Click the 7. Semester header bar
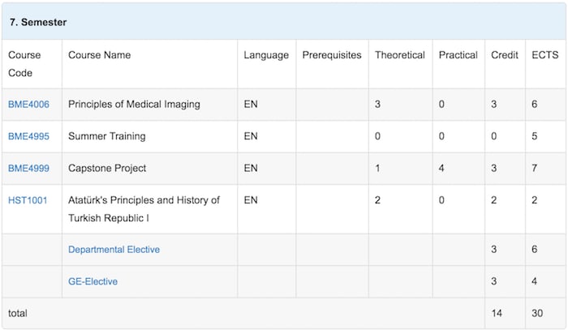 (284, 22)
